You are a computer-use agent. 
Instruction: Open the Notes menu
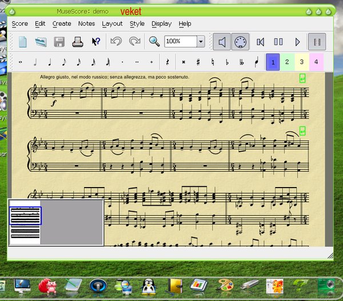point(86,23)
